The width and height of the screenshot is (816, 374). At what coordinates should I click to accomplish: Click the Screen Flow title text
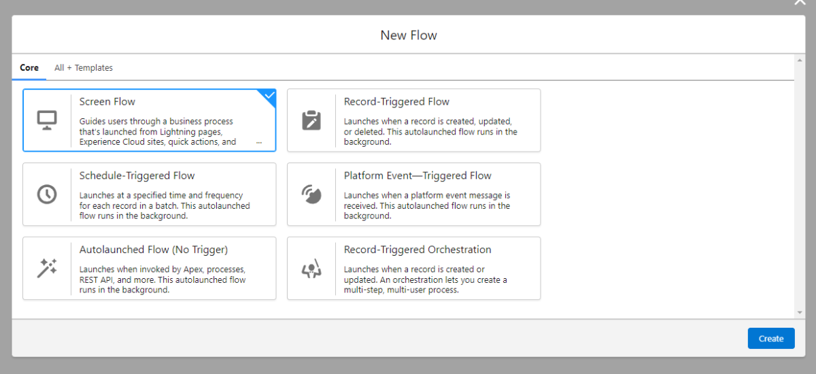tap(107, 102)
